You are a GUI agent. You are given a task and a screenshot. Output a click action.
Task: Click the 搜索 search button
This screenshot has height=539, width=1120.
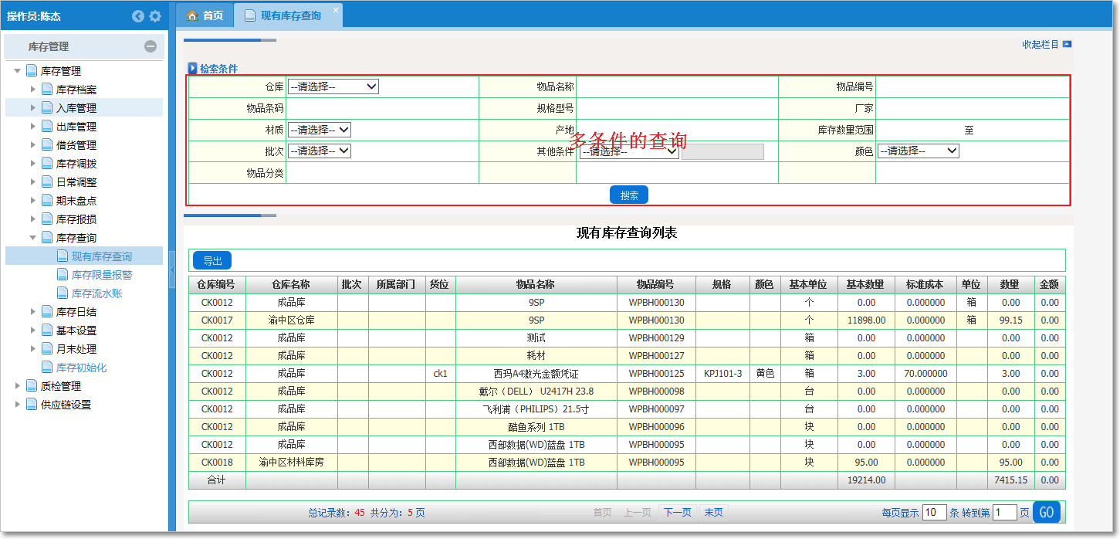coord(628,195)
